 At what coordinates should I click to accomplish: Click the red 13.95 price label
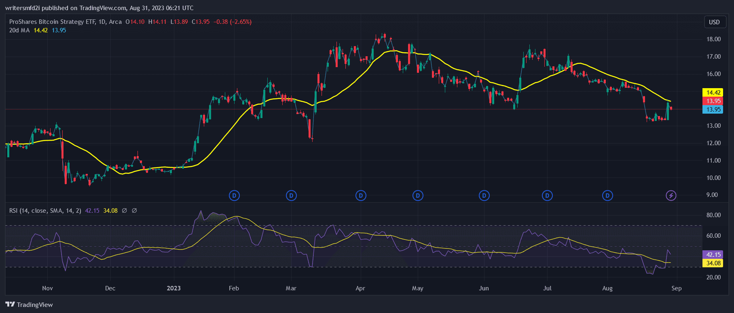pyautogui.click(x=713, y=101)
